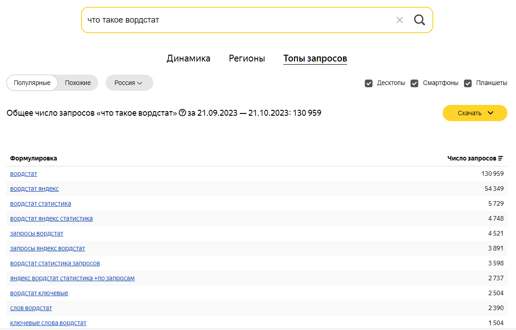Select the value 130 959 in вордстат row
The width and height of the screenshot is (516, 330).
coord(492,174)
